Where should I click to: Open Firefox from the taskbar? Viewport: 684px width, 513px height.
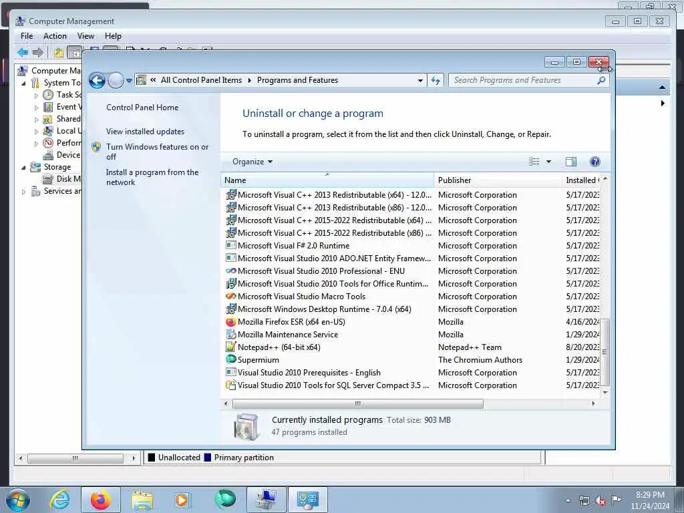click(101, 500)
